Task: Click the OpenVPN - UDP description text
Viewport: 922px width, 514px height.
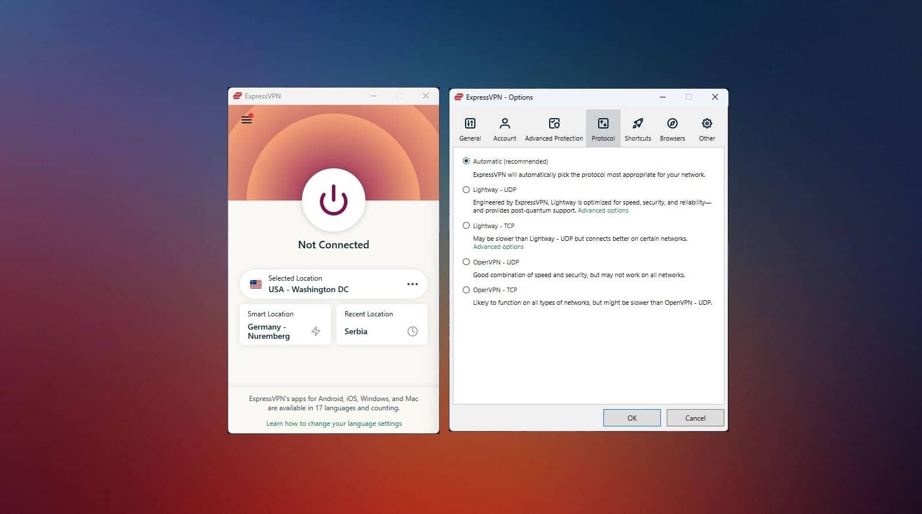Action: coord(579,275)
